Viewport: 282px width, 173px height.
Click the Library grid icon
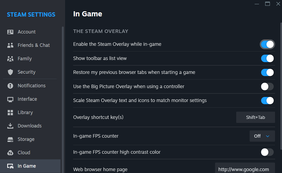coord(10,112)
